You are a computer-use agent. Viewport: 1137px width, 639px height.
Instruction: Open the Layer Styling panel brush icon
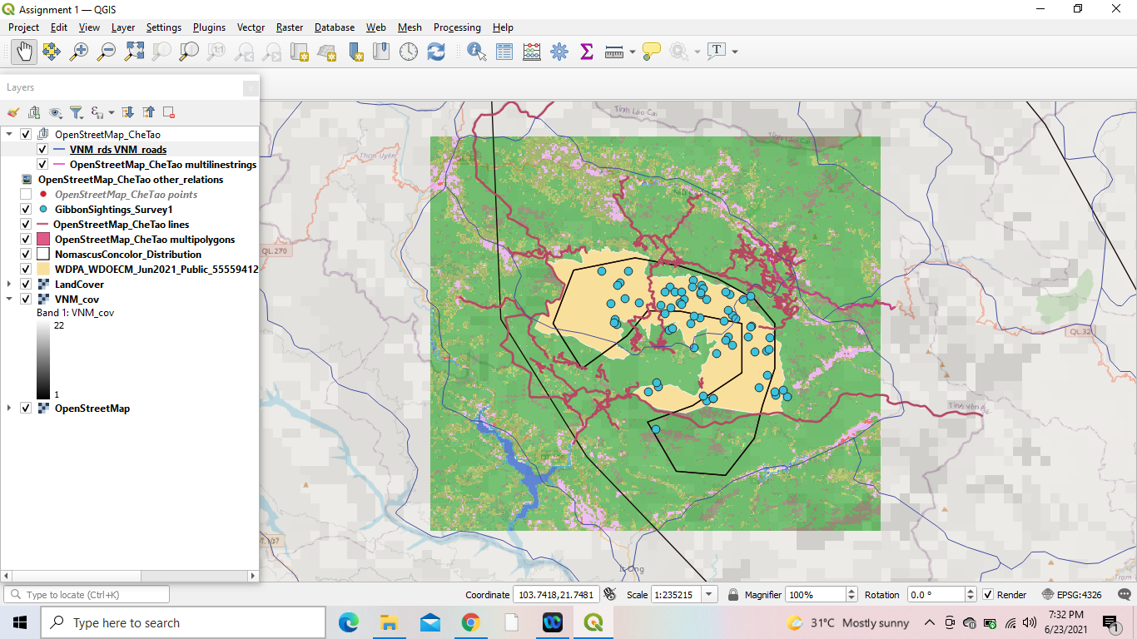point(13,112)
